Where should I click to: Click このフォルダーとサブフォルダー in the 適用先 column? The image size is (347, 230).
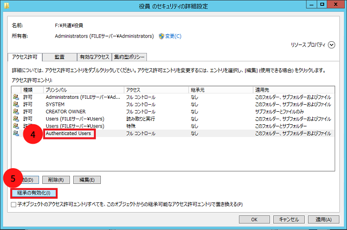tap(281, 126)
